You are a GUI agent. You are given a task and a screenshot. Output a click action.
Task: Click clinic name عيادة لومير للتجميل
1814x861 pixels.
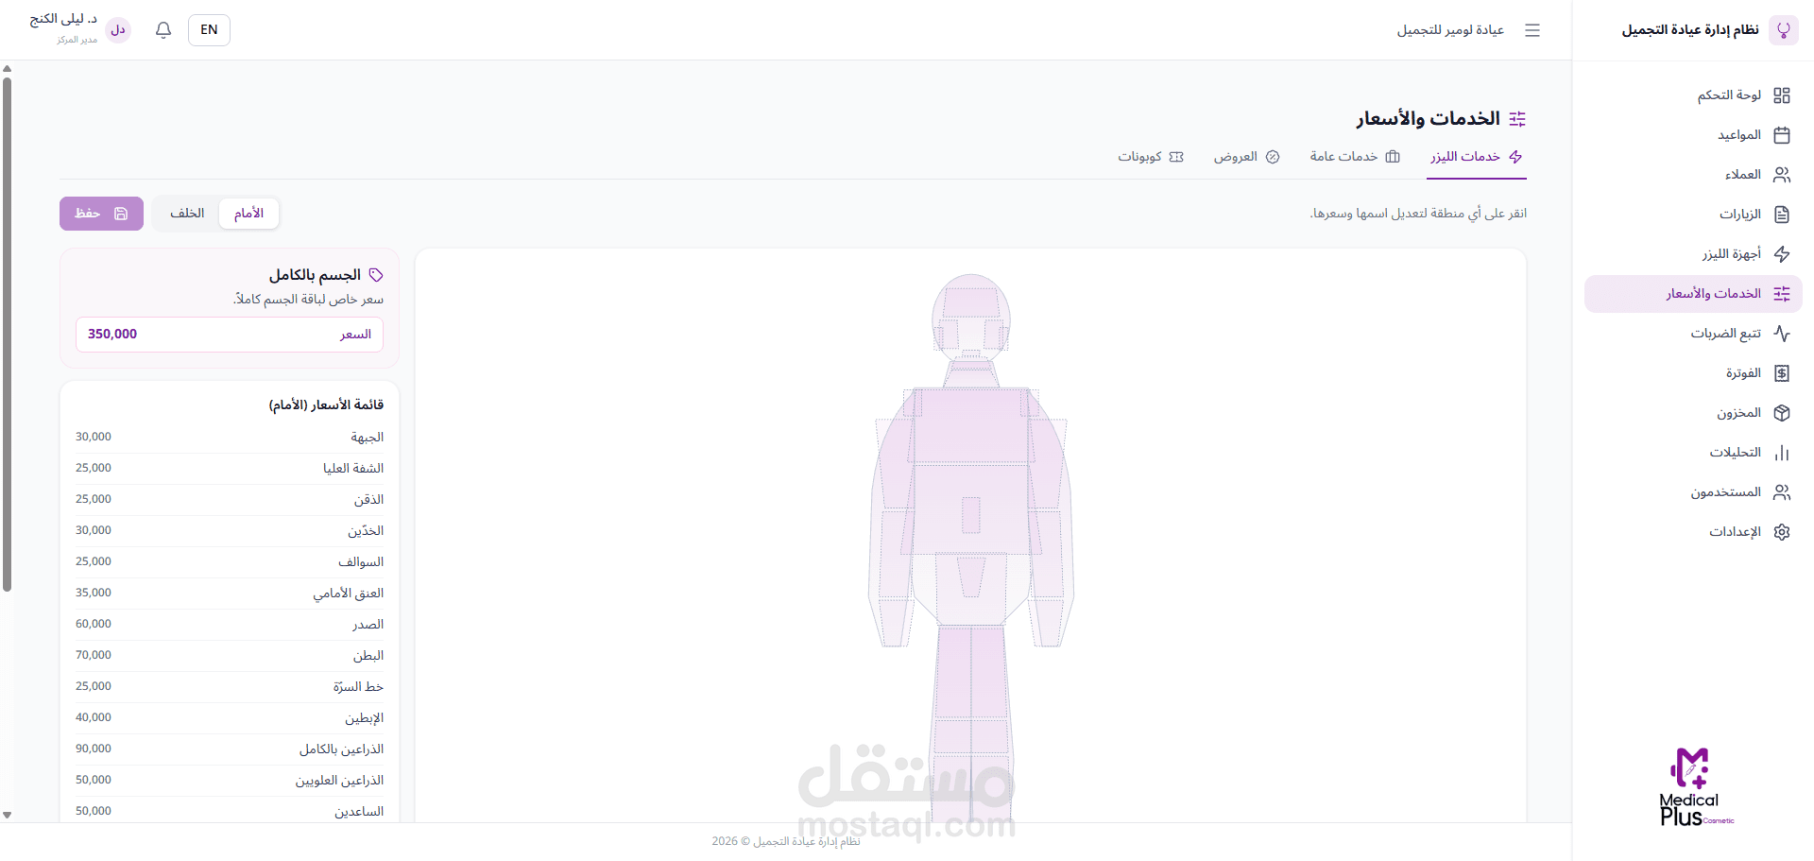[1450, 30]
